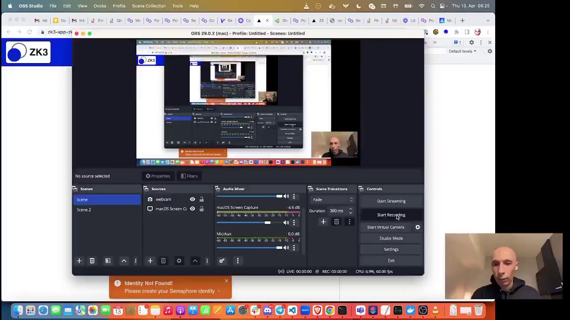
Task: Configure virtual camera via gear icon
Action: (418, 227)
